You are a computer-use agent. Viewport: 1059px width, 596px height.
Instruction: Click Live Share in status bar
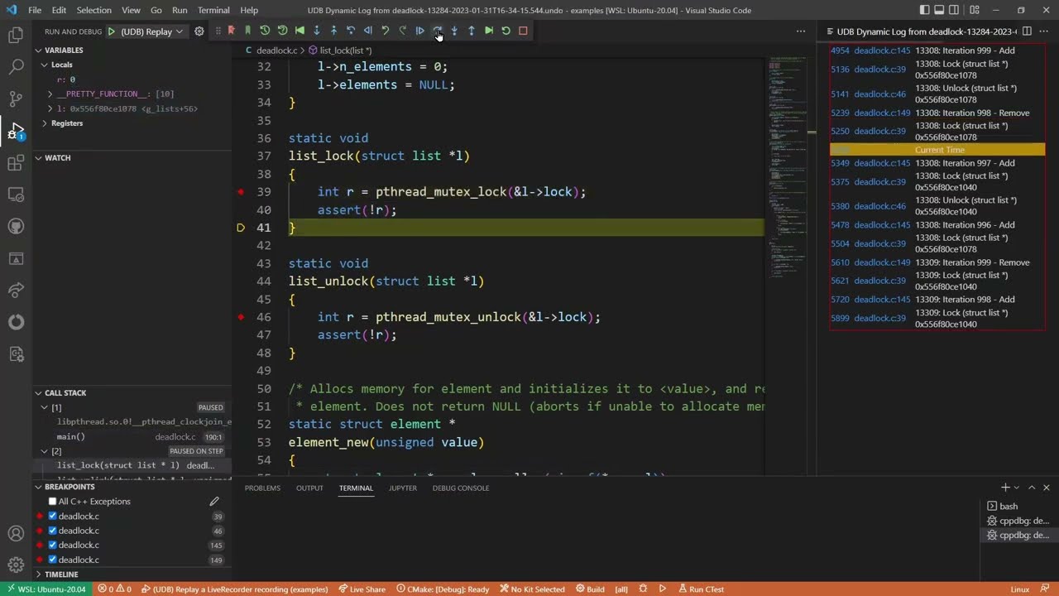[362, 589]
